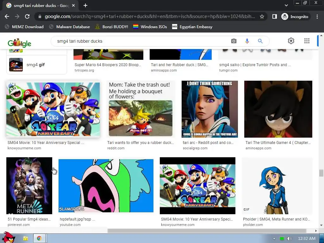Open blue-haired Tari GIF drawing thumbnail
324x243 pixels.
[x=277, y=185]
